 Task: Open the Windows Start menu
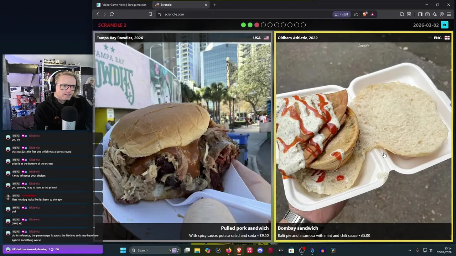(123, 250)
